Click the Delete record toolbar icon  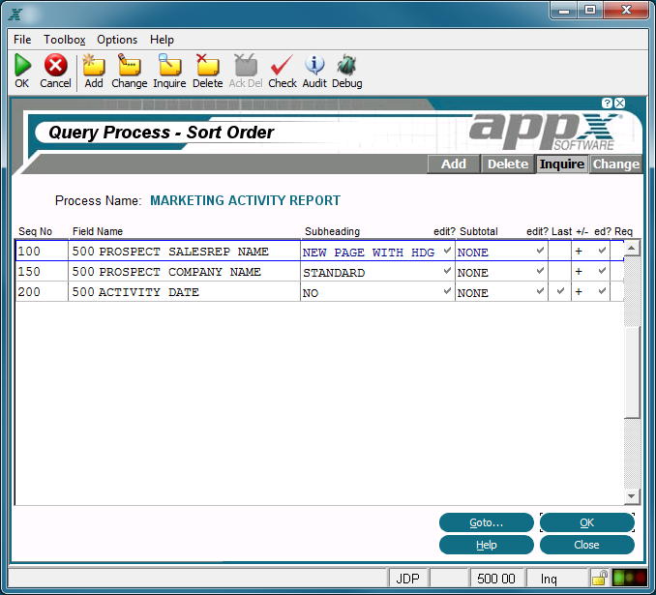click(x=207, y=65)
